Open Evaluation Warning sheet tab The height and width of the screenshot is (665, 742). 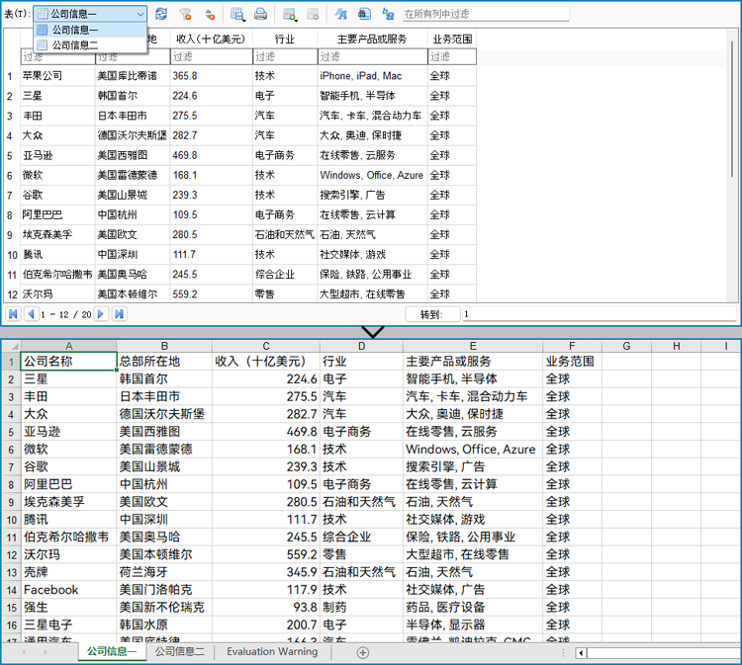272,651
